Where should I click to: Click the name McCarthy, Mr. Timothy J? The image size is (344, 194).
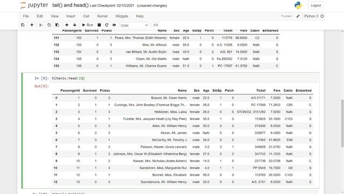click(169, 140)
